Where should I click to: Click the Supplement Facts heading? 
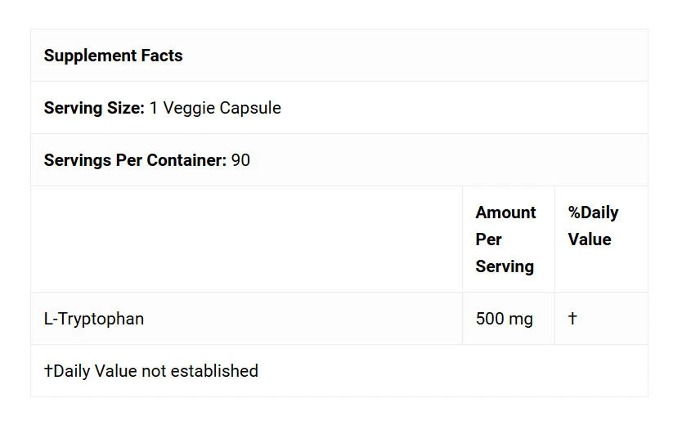[113, 56]
